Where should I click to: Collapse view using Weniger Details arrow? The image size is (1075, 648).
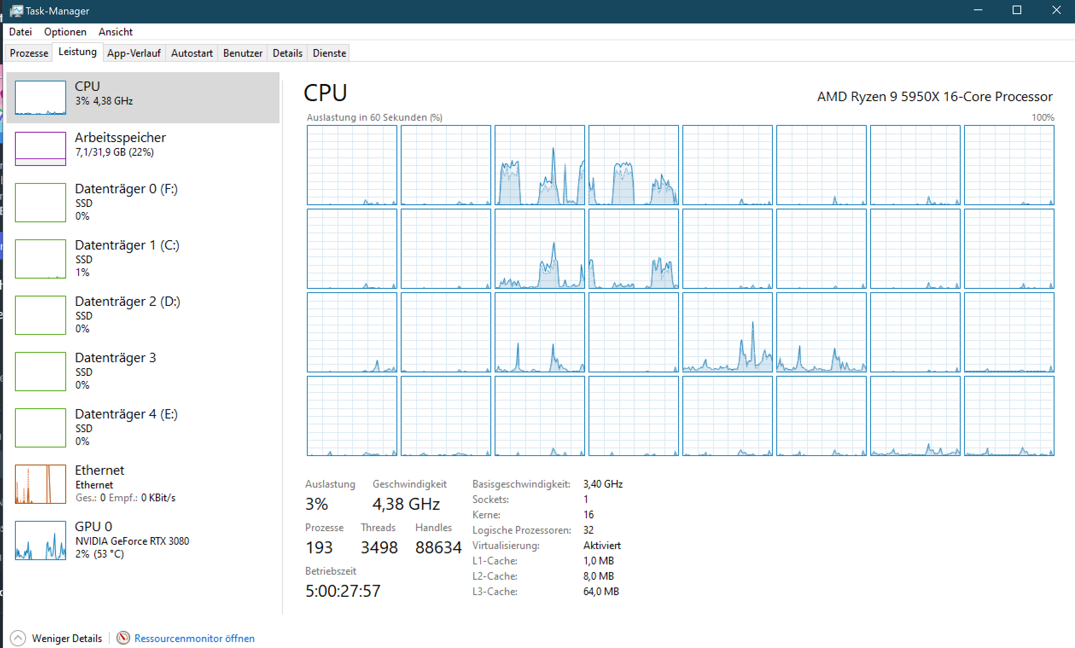pyautogui.click(x=18, y=638)
